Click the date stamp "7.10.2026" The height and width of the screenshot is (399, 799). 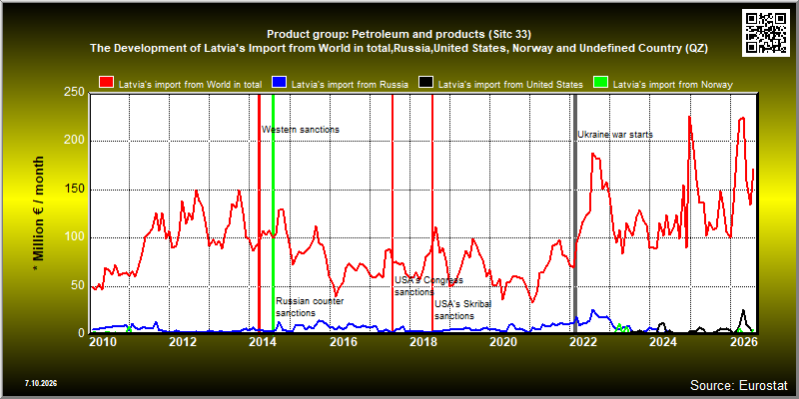pos(41,383)
